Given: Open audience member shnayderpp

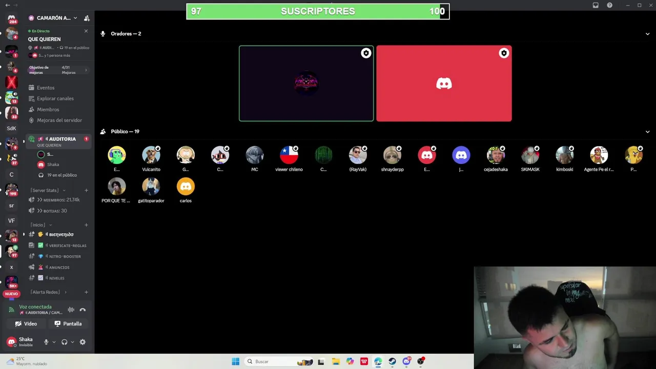Looking at the screenshot, I should pyautogui.click(x=392, y=158).
